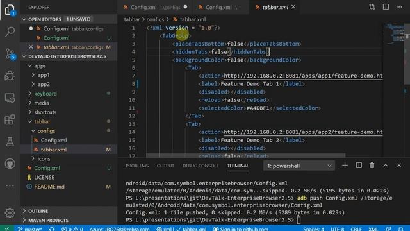
Task: Switch to the Problems panel tab
Action: [137, 166]
